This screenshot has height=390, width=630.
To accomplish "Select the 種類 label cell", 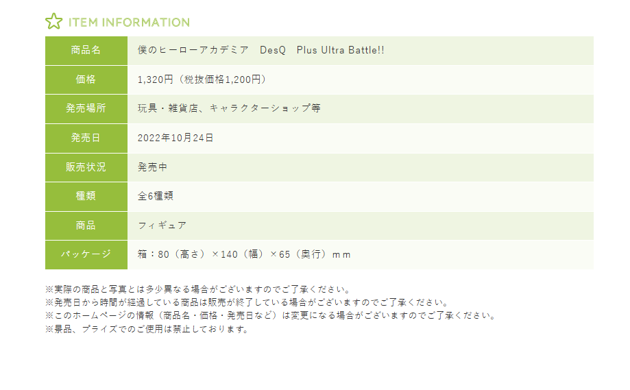I will [86, 196].
